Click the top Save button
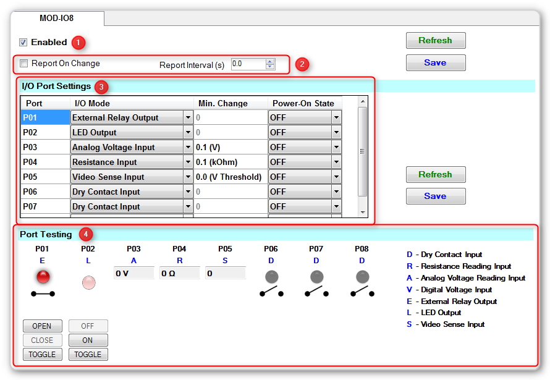Viewport: 550px width, 380px height. (435, 63)
